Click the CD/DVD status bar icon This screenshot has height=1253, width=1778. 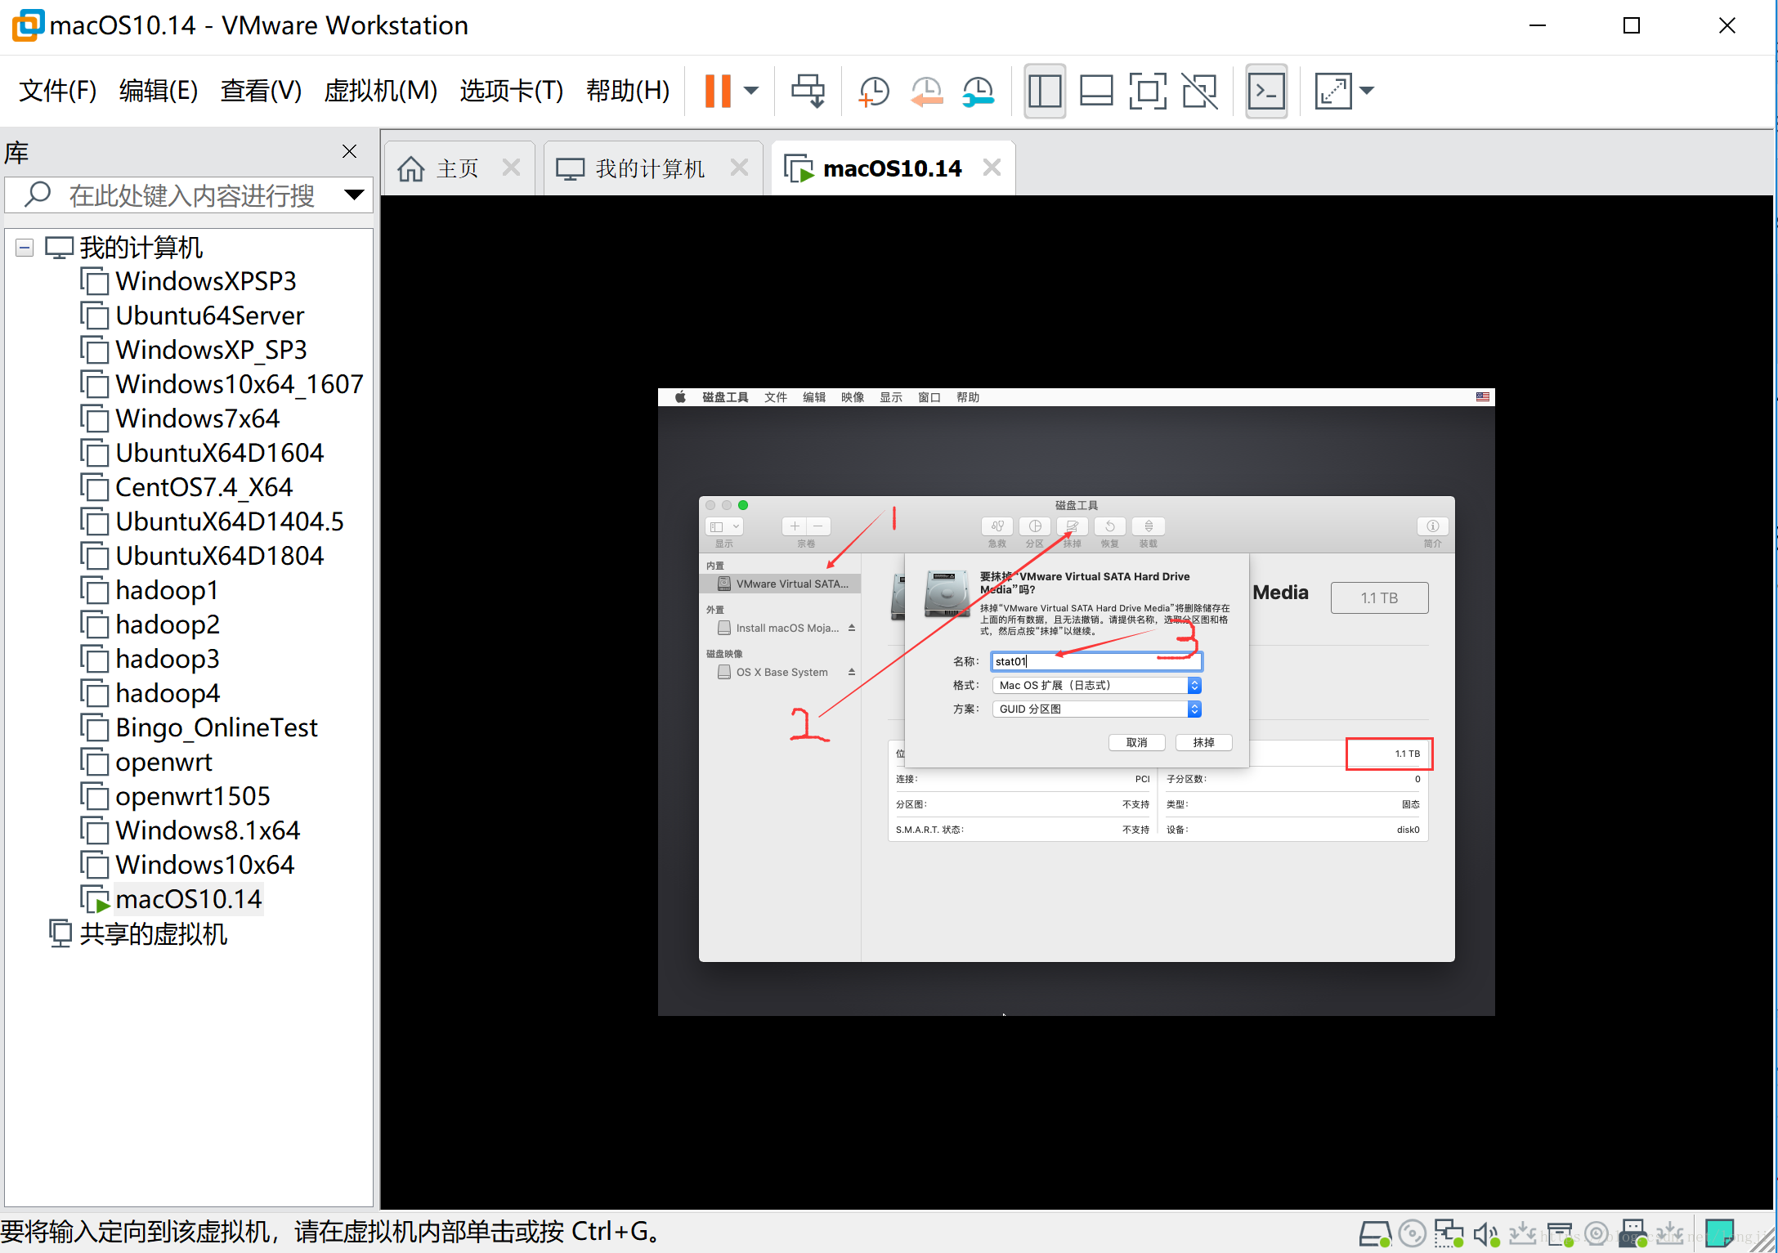pos(1412,1233)
